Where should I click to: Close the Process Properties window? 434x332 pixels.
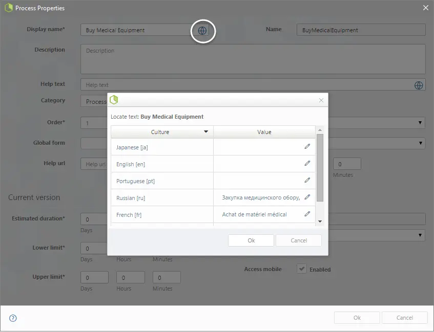click(x=426, y=8)
